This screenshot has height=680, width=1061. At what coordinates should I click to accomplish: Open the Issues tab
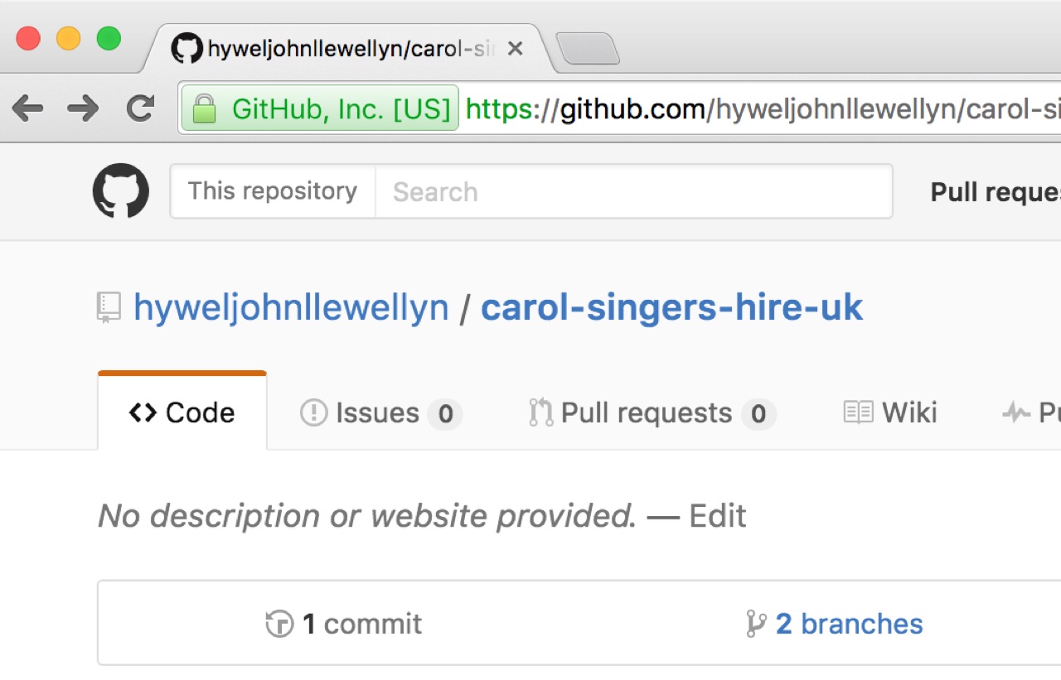(x=380, y=412)
